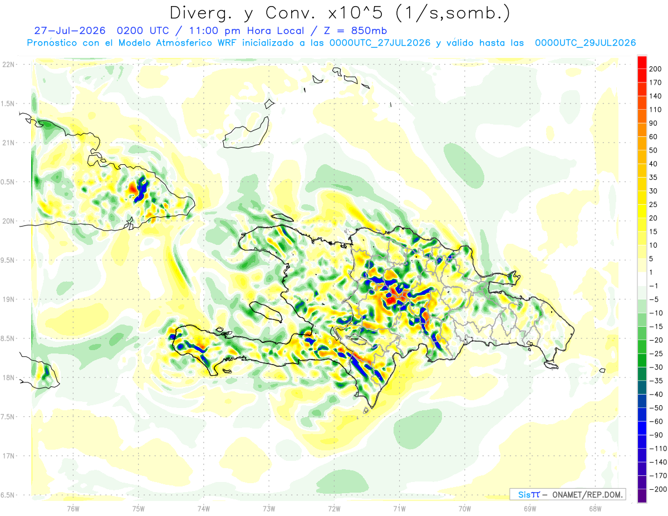Click the color bar value -1
Image resolution: width=668 pixels, height=516 pixels.
[x=654, y=286]
